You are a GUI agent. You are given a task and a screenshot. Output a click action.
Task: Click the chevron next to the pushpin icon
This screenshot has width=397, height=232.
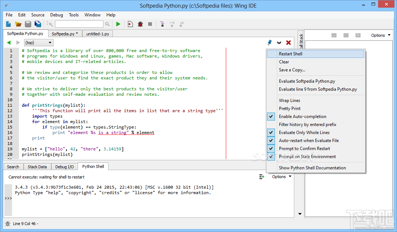pyautogui.click(x=279, y=42)
